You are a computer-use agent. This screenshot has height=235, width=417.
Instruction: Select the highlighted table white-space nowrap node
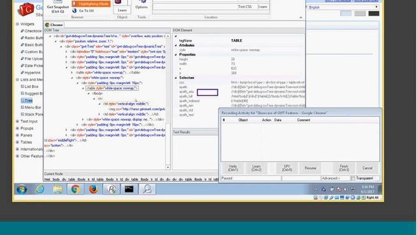tap(112, 88)
